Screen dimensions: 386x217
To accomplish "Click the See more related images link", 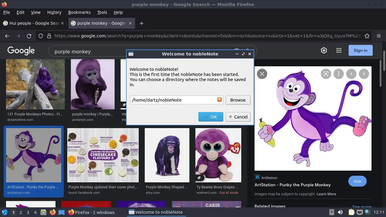I will 362,207.
